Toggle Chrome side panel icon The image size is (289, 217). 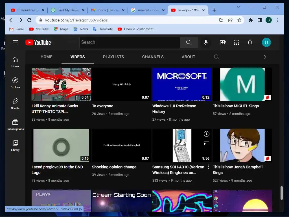point(260,20)
